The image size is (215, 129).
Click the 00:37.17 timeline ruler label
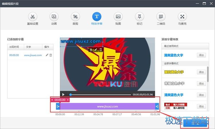pyautogui.click(x=117, y=114)
